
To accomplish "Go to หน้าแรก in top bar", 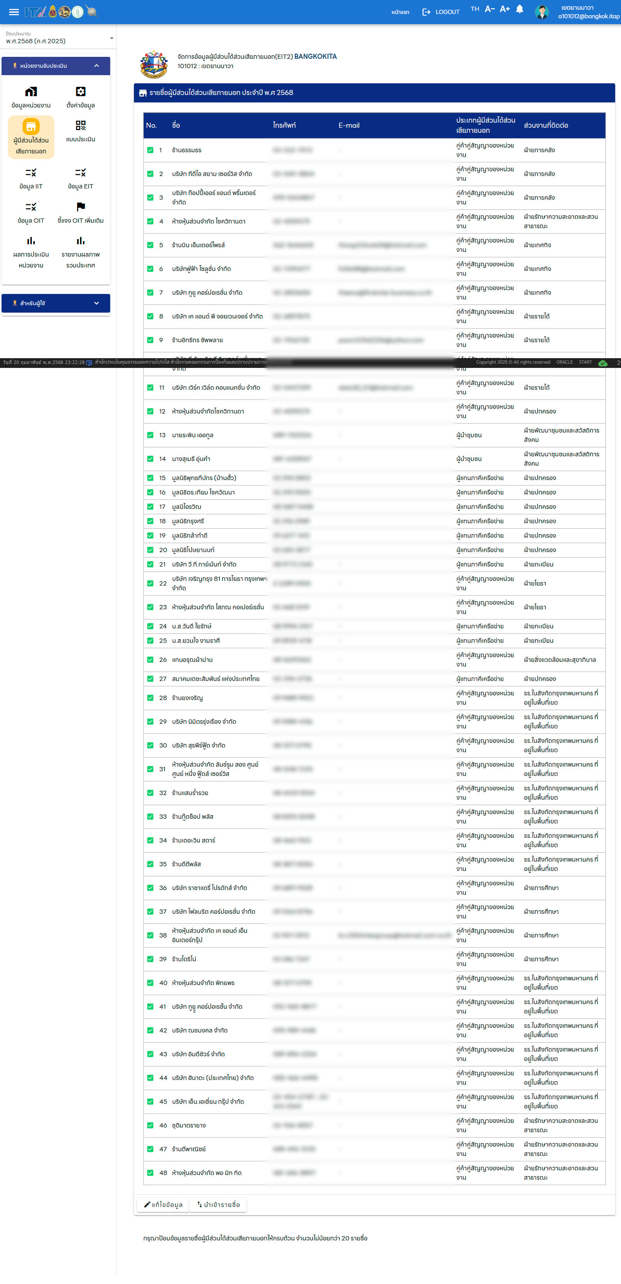I will click(400, 12).
